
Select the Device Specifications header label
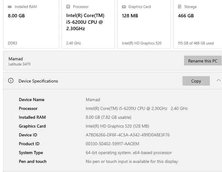(38, 81)
